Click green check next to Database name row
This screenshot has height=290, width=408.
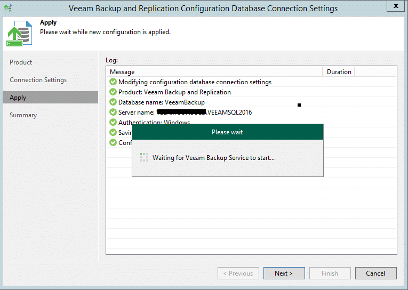click(x=113, y=102)
